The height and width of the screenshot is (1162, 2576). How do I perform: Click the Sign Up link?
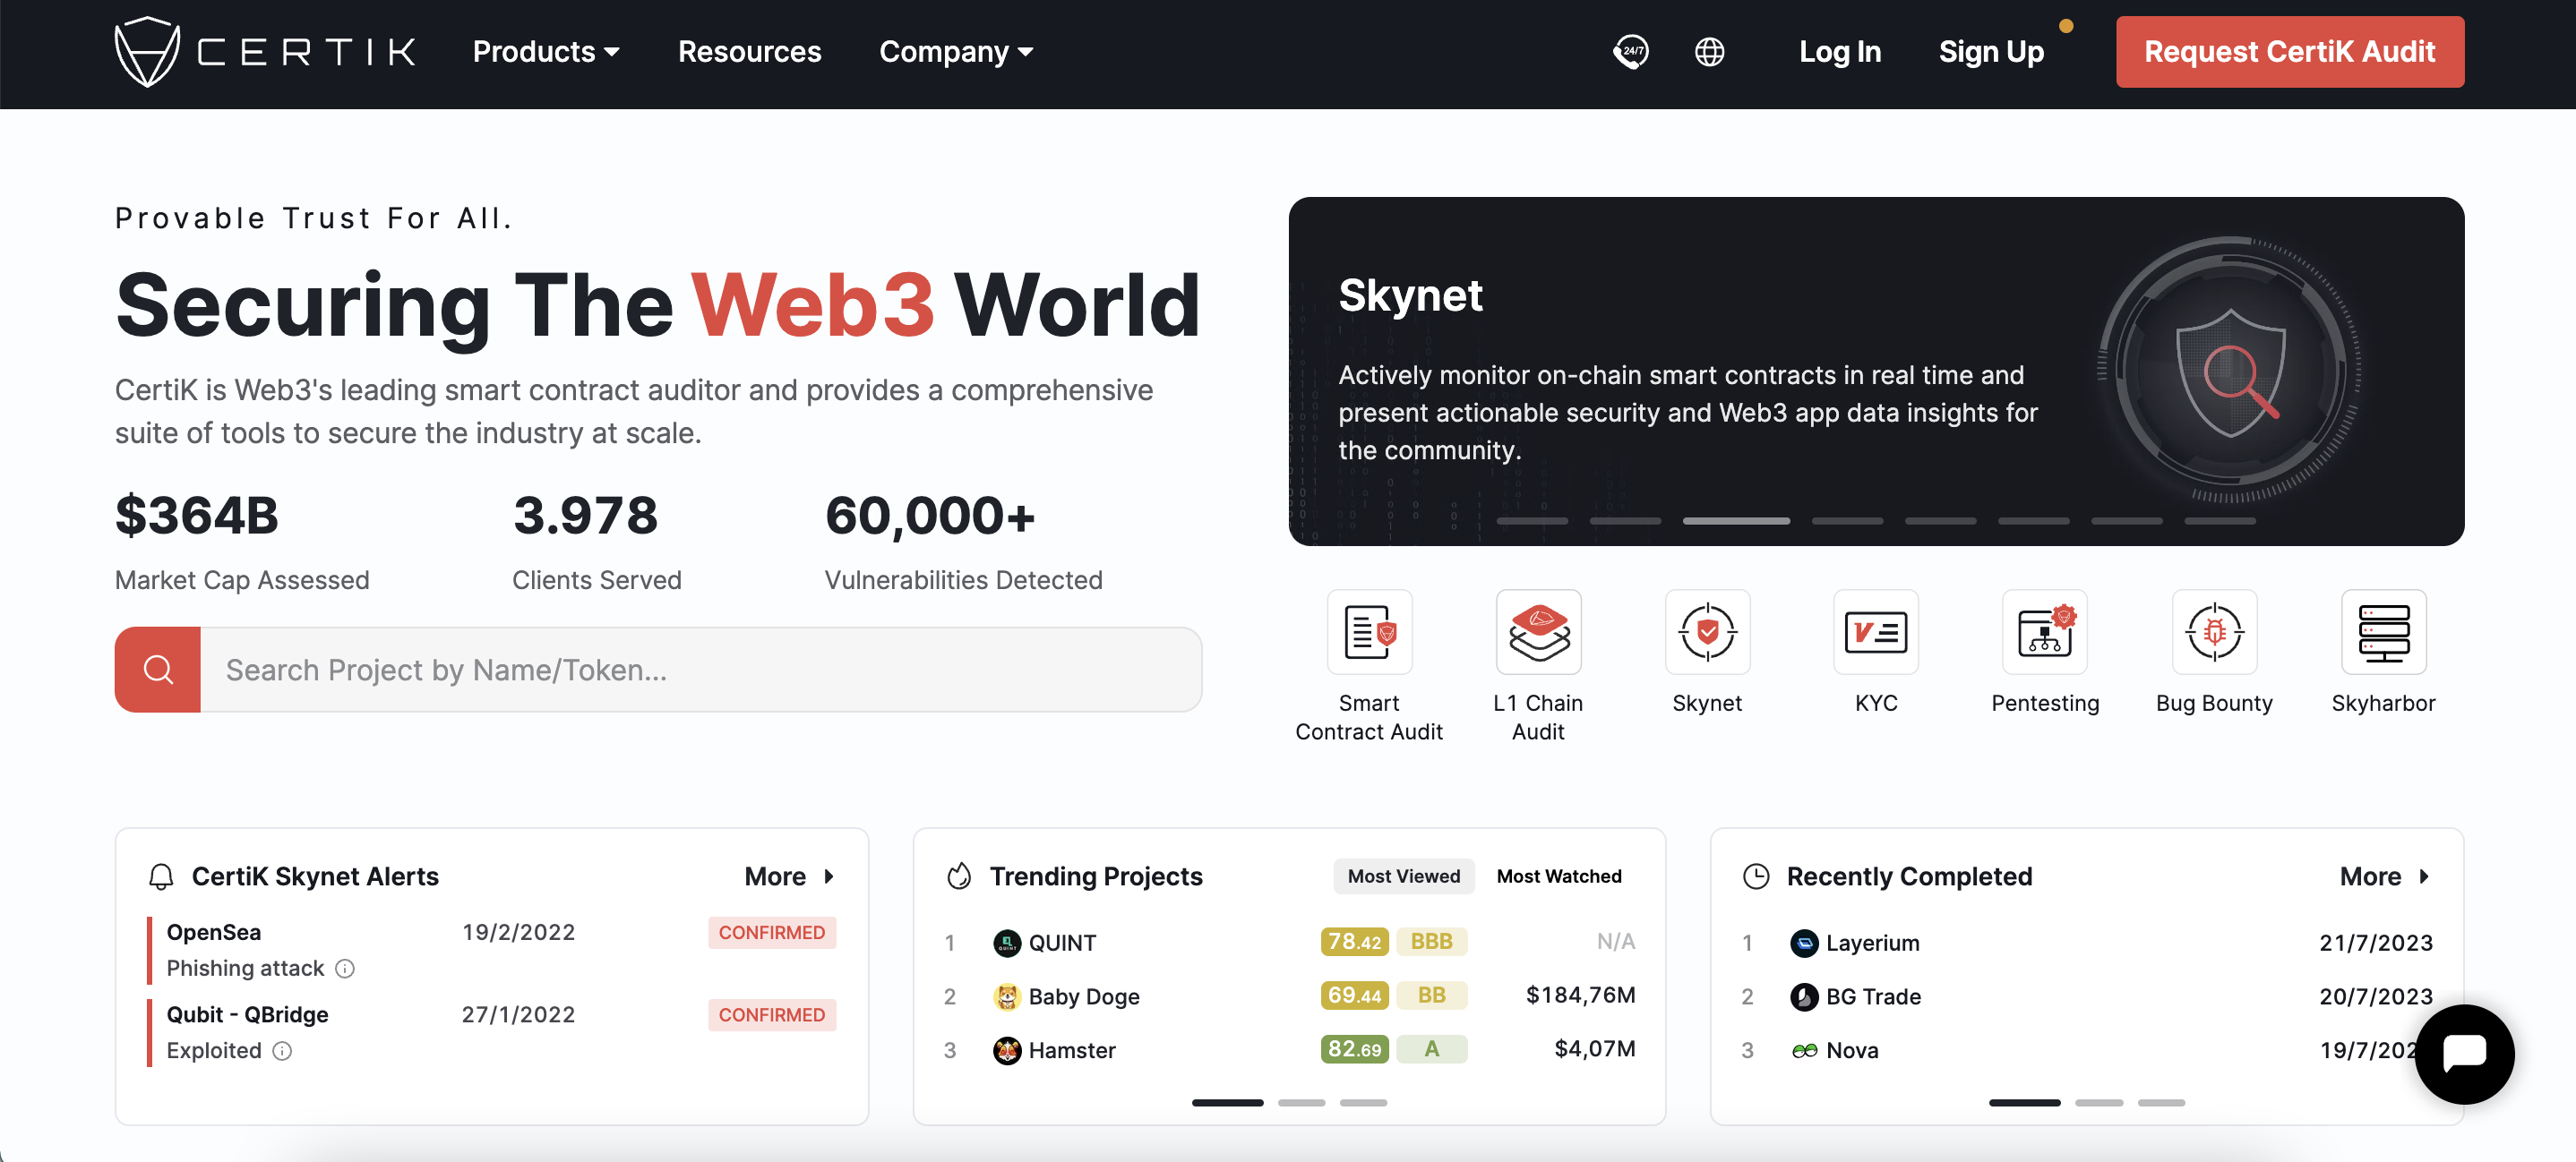pyautogui.click(x=1990, y=52)
